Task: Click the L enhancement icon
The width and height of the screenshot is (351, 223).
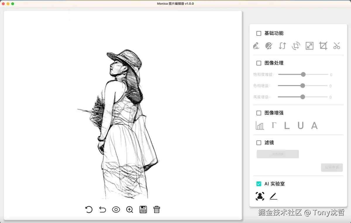Action: 287,126
